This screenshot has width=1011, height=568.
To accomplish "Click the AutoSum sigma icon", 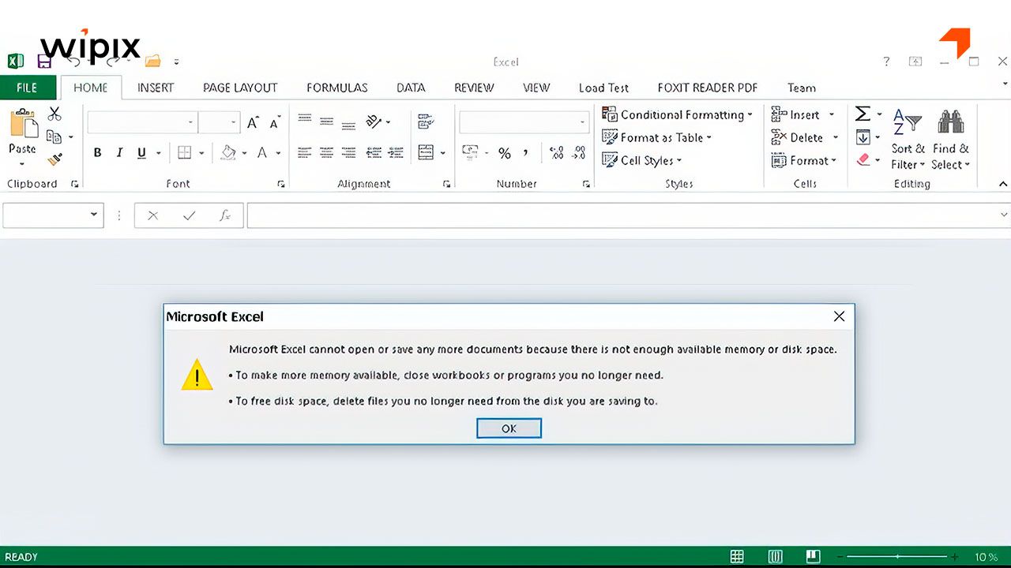I will tap(863, 114).
